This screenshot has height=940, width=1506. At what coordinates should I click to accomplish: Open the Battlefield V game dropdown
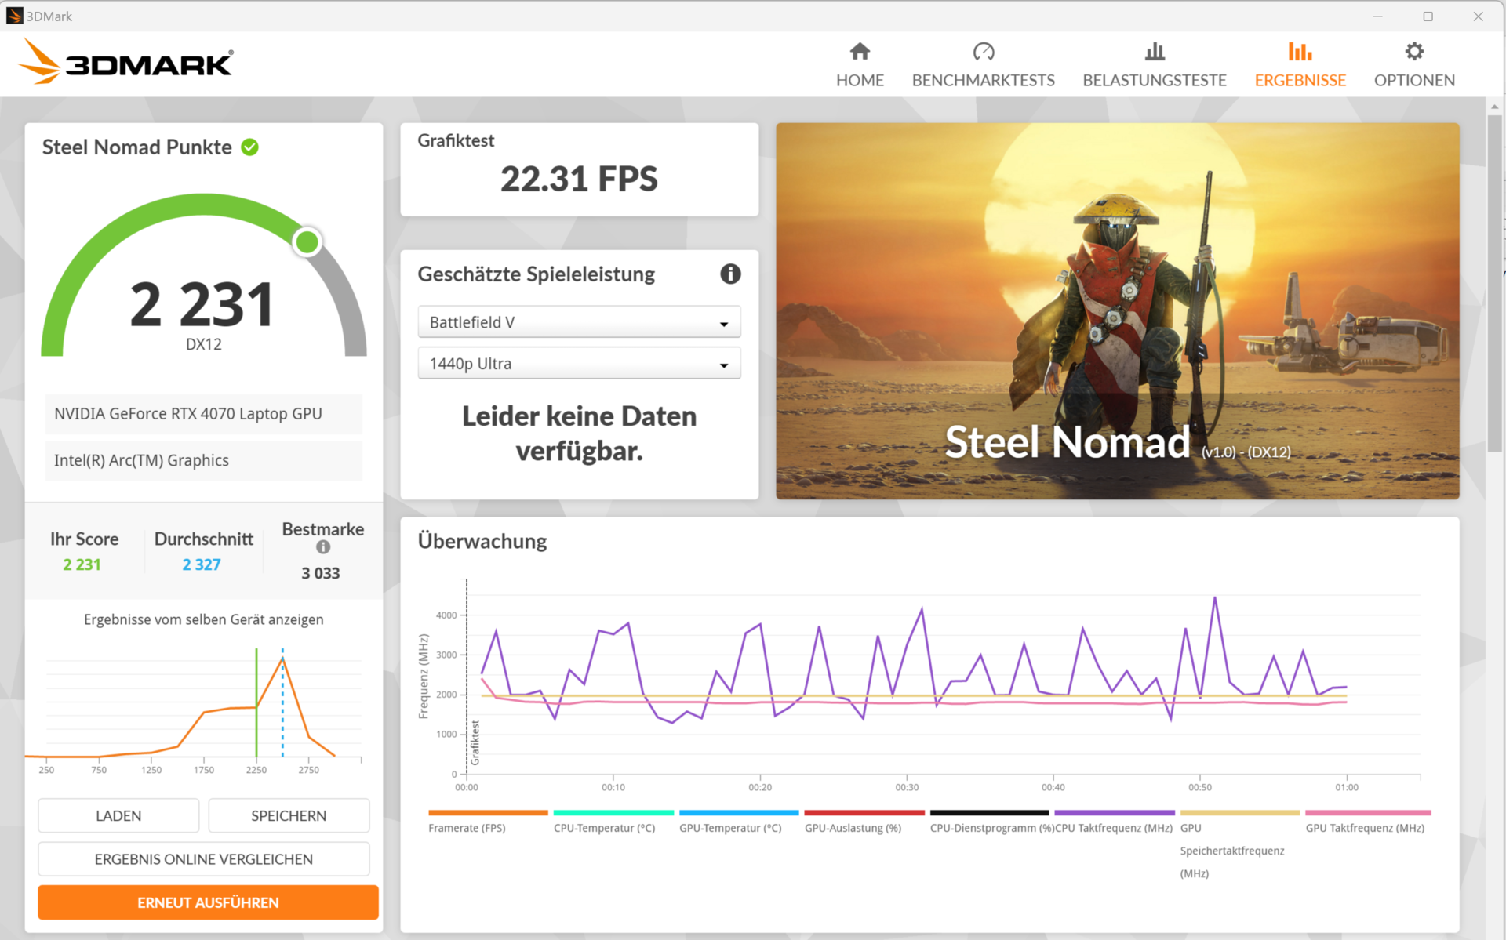click(579, 322)
